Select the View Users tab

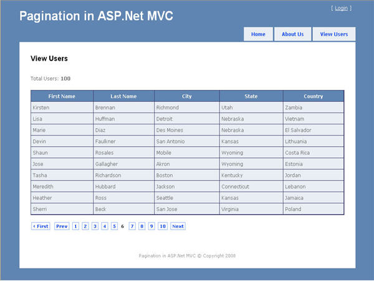pos(334,34)
